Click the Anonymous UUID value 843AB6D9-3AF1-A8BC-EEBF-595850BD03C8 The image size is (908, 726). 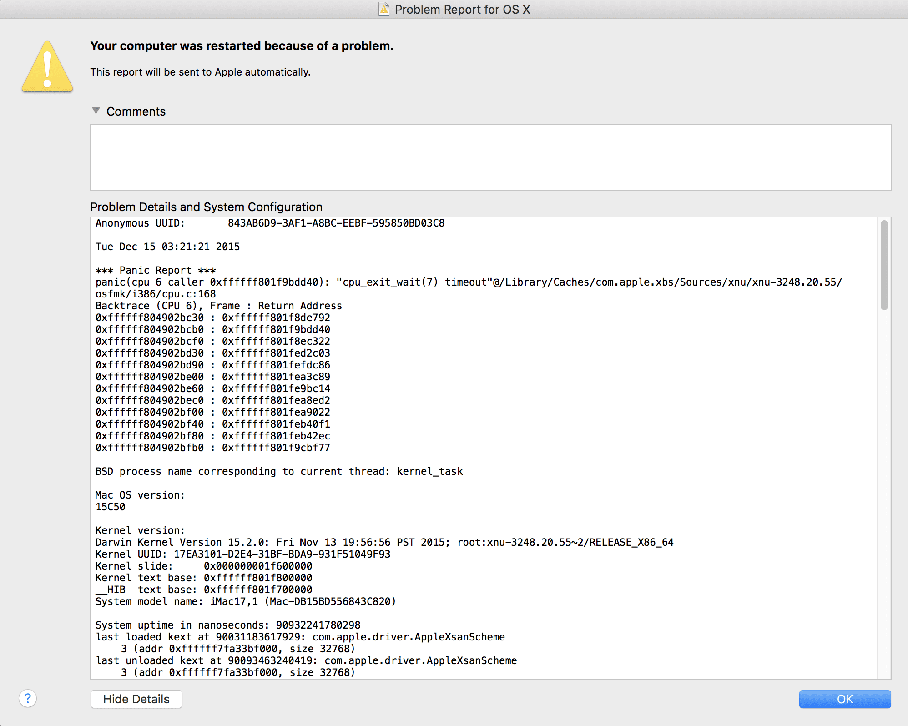336,223
